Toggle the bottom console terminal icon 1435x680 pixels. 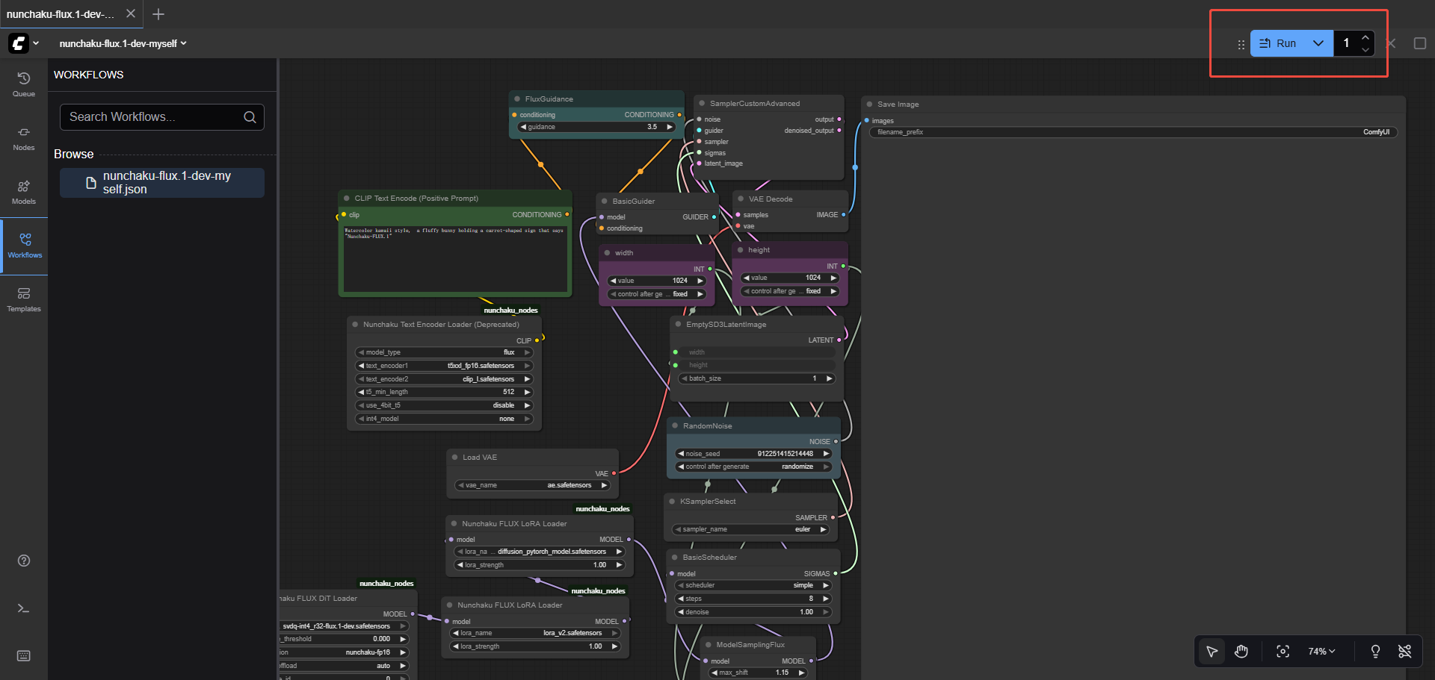tap(24, 608)
